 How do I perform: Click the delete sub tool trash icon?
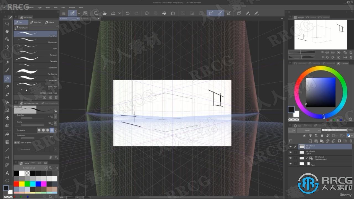pos(56,97)
